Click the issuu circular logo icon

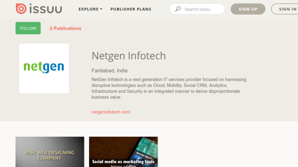[21, 9]
